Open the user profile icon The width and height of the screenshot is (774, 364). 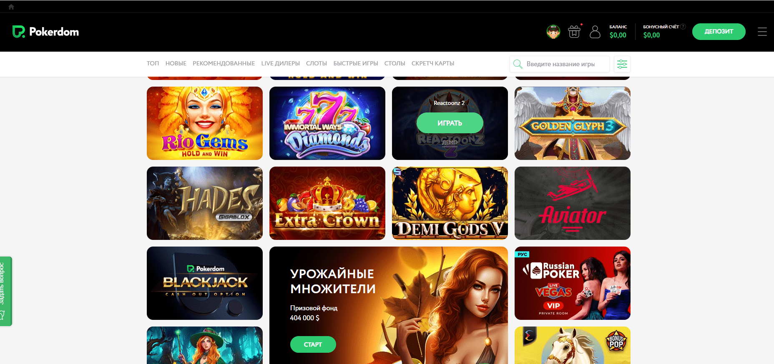point(595,32)
